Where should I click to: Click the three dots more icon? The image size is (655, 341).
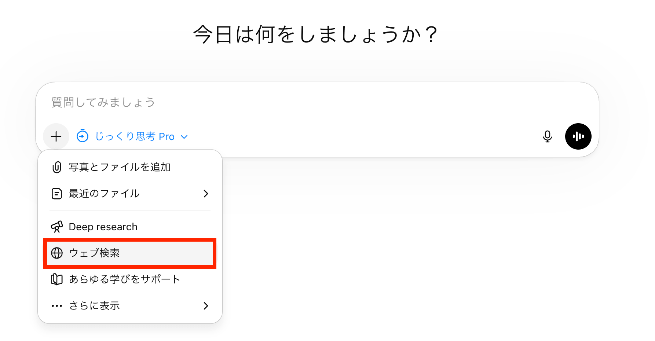(x=57, y=306)
